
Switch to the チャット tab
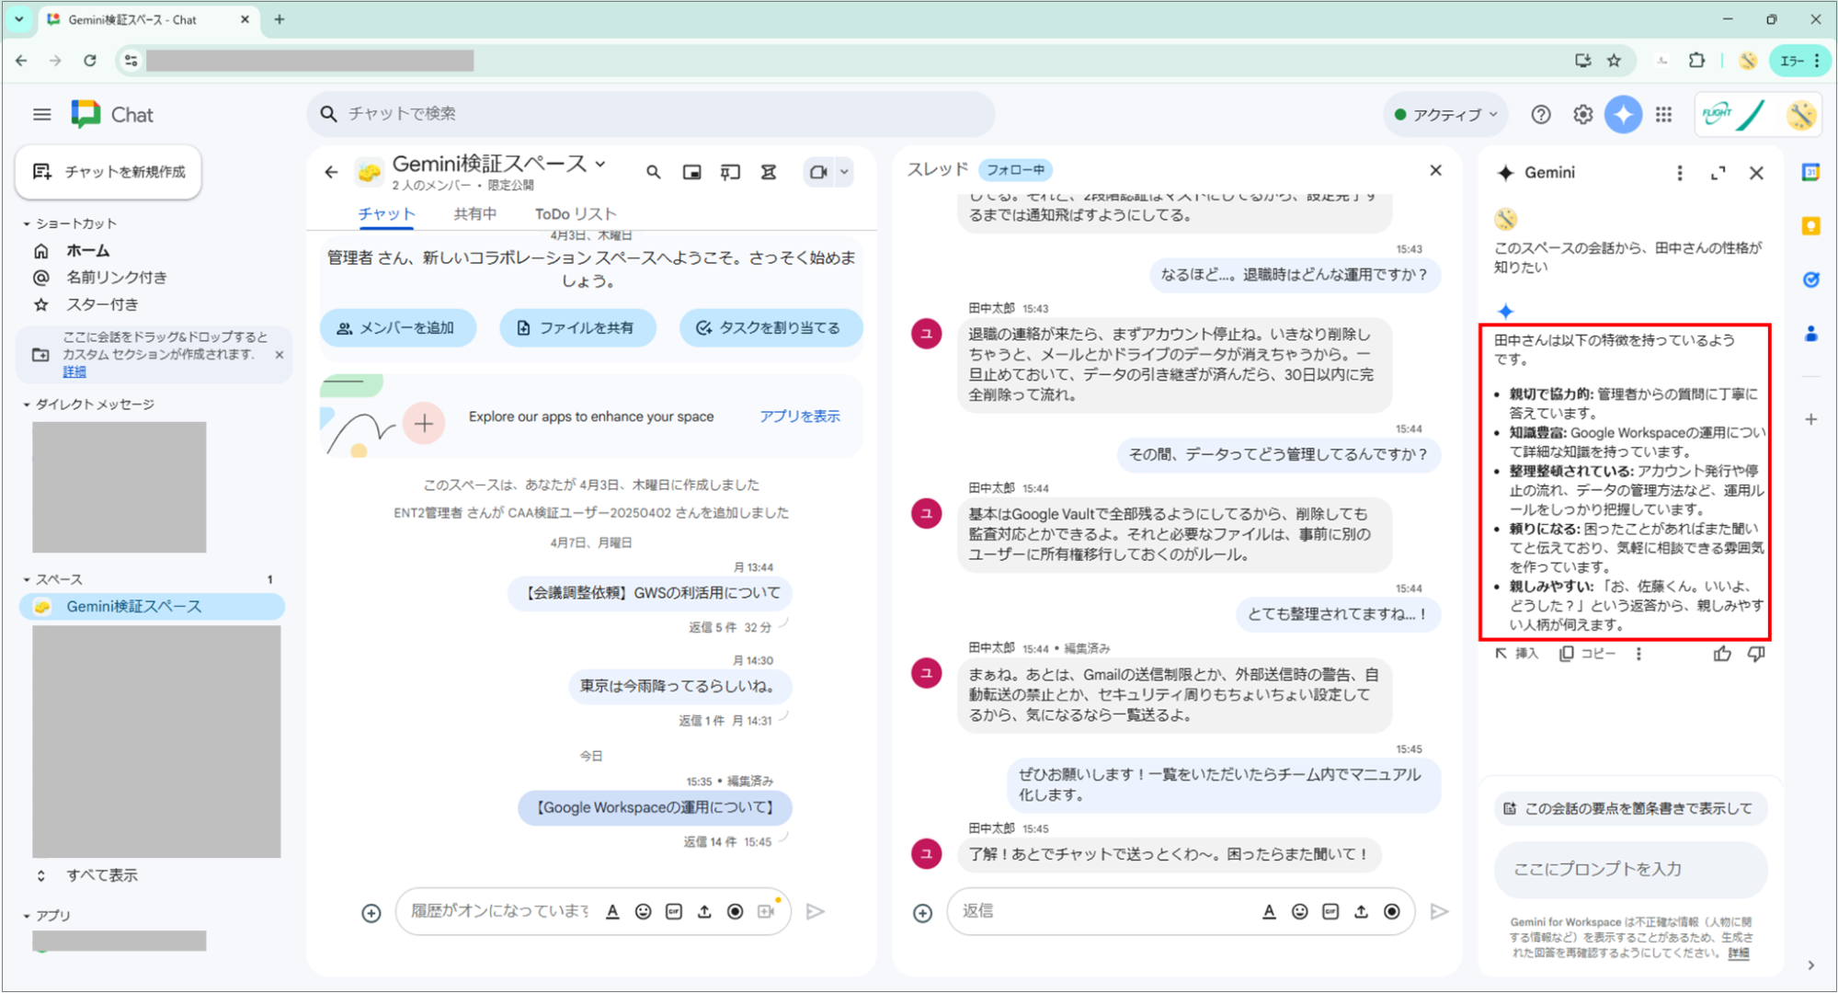click(x=386, y=214)
